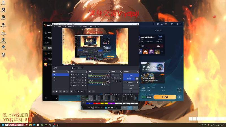Open Settings button in OBS Controls
The image size is (226, 127).
tap(131, 88)
